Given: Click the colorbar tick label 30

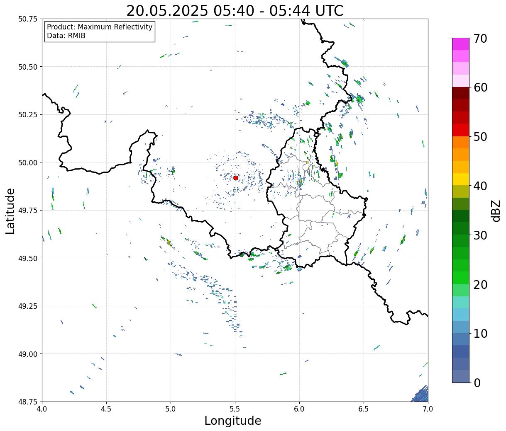Looking at the screenshot, I should (x=480, y=235).
